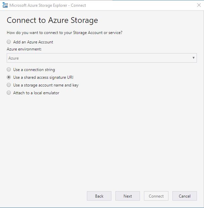Viewport: 204px width, 208px height.
Task: Click the Storage Explorer app icon in title bar
Action: click(x=5, y=5)
